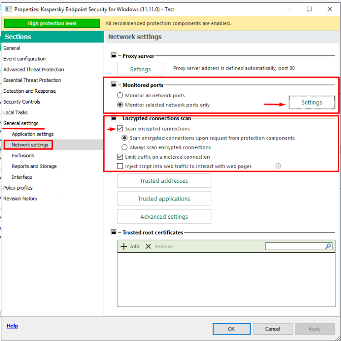Toggle the Monitored ports lock icon
The width and height of the screenshot is (341, 341).
114,85
